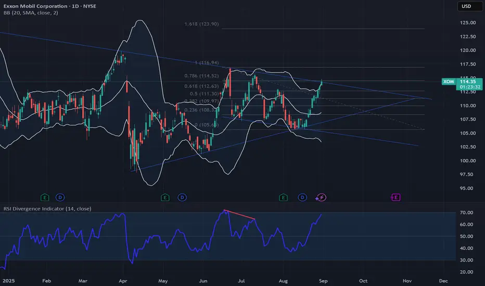Click the red RSI divergence line
This screenshot has height=286, width=485.
click(x=239, y=215)
